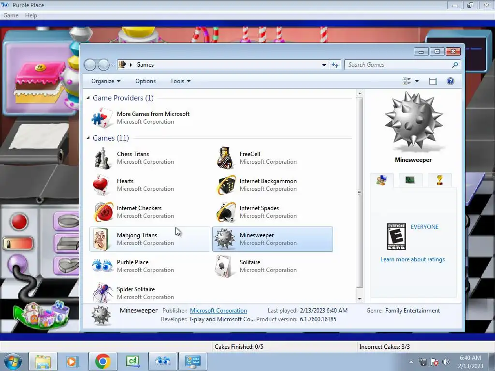Image resolution: width=495 pixels, height=371 pixels.
Task: Click the taskbar clock and date
Action: pyautogui.click(x=470, y=362)
